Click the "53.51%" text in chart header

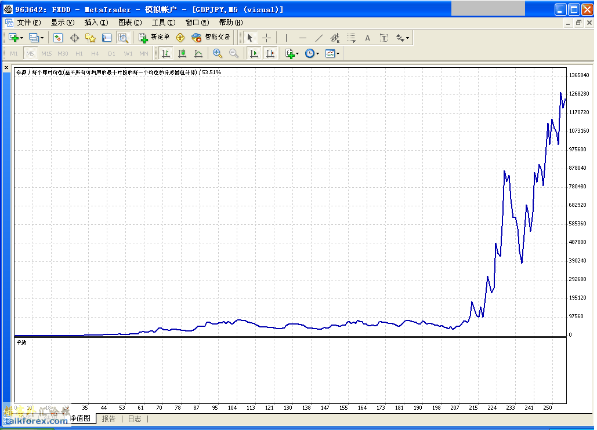[211, 72]
